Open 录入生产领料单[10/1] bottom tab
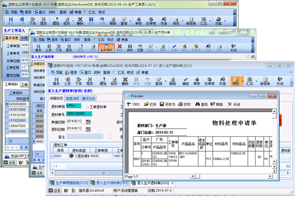296x197 pixels. click(x=110, y=183)
